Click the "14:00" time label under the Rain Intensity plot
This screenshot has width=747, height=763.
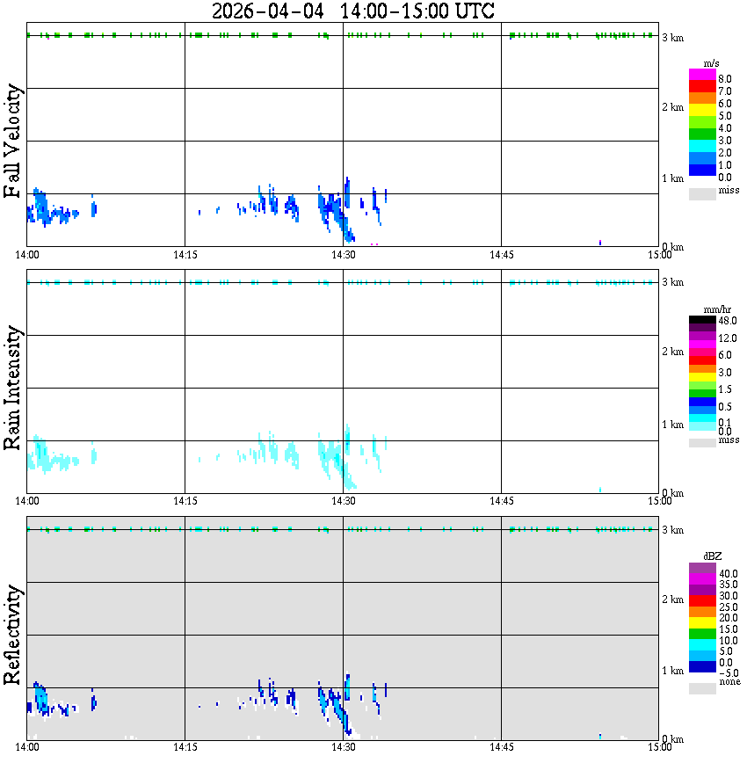(x=27, y=501)
